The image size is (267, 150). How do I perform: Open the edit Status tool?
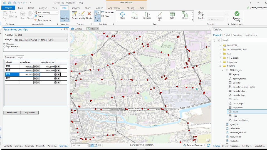coord(39,16)
